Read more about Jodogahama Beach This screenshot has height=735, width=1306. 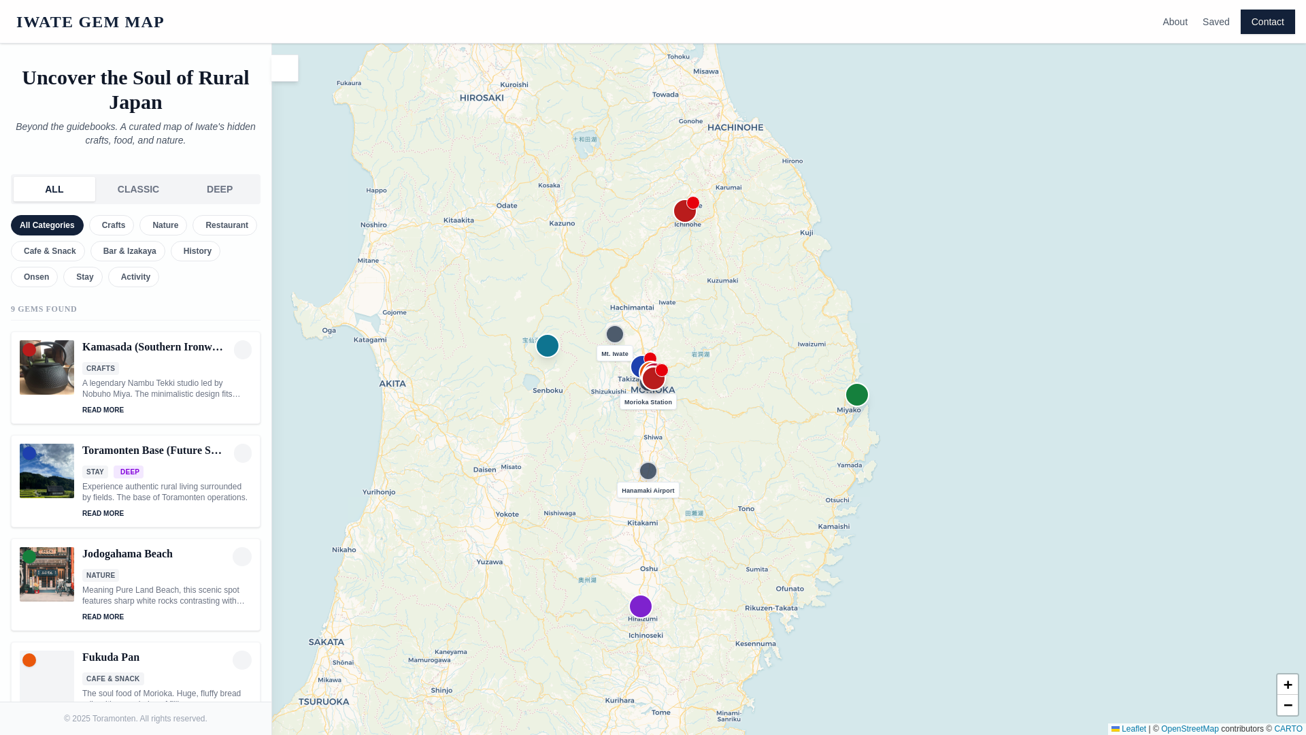(x=103, y=617)
